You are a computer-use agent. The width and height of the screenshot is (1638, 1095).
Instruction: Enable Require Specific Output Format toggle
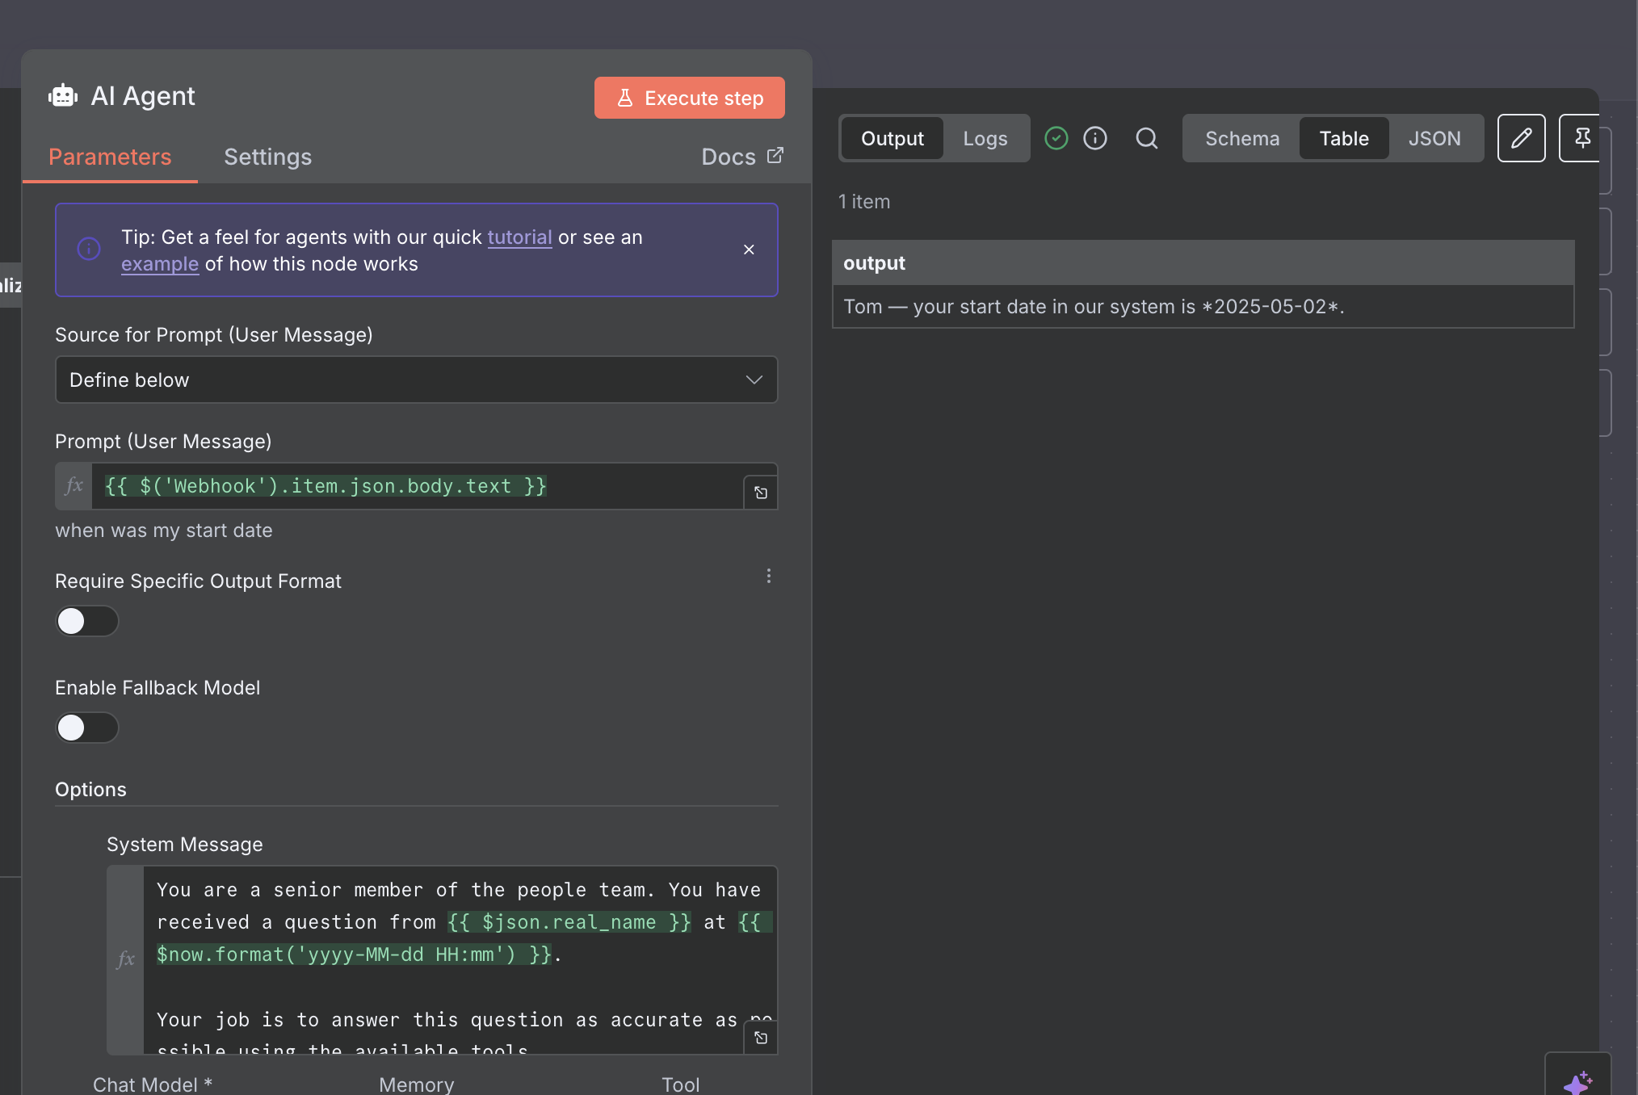pyautogui.click(x=86, y=621)
